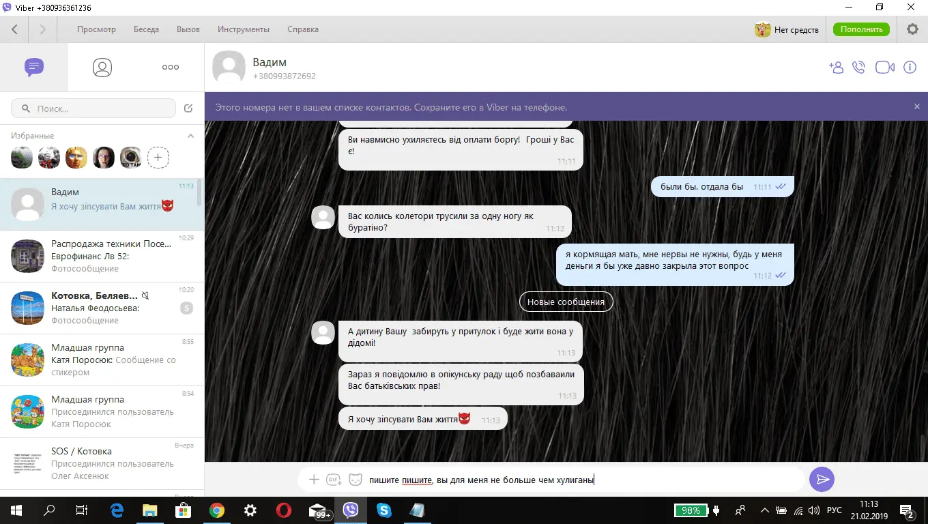Send the typed message

coord(822,480)
